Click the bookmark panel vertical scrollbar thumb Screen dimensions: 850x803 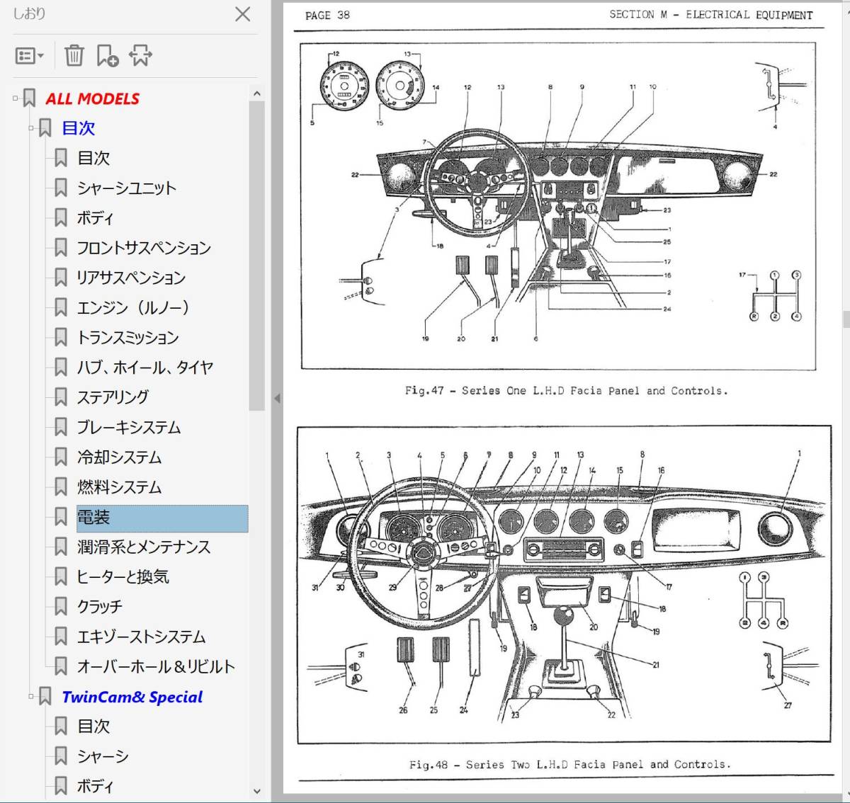coord(256,256)
